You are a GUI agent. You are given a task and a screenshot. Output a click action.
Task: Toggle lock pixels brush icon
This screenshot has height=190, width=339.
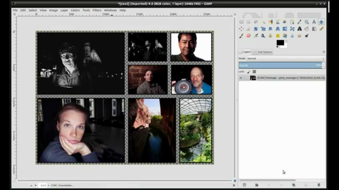point(249,72)
